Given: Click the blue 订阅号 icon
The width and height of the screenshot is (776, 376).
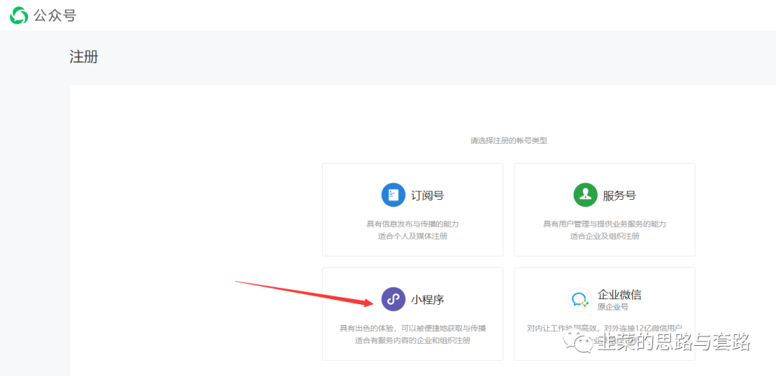Looking at the screenshot, I should 394,195.
